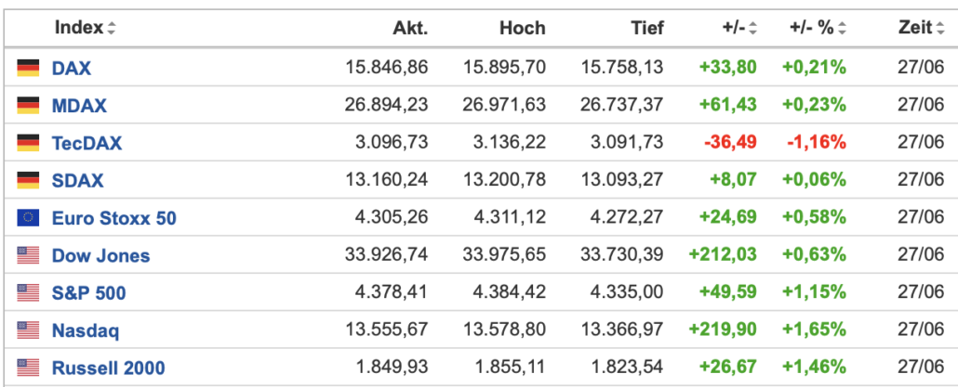Click the US flag beside S&P 500
The height and width of the screenshot is (387, 958).
pyautogui.click(x=28, y=292)
